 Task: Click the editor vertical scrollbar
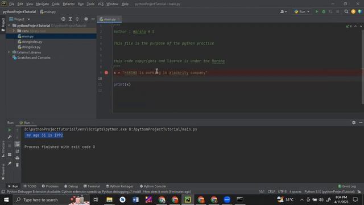tap(363, 67)
